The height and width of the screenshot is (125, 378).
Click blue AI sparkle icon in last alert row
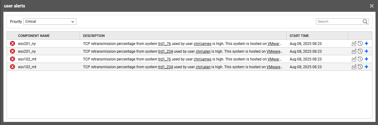[x=366, y=67]
